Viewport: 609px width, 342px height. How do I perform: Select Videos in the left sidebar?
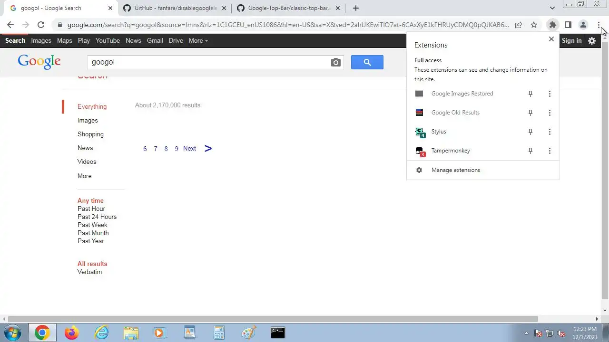(87, 161)
